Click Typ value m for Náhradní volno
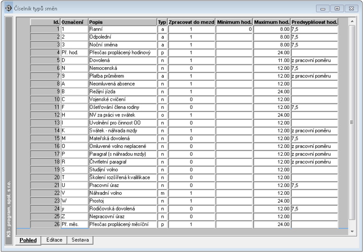 tap(162, 193)
